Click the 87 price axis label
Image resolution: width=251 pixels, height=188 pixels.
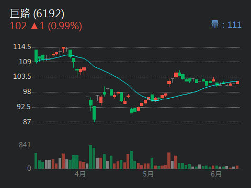tap(27, 122)
